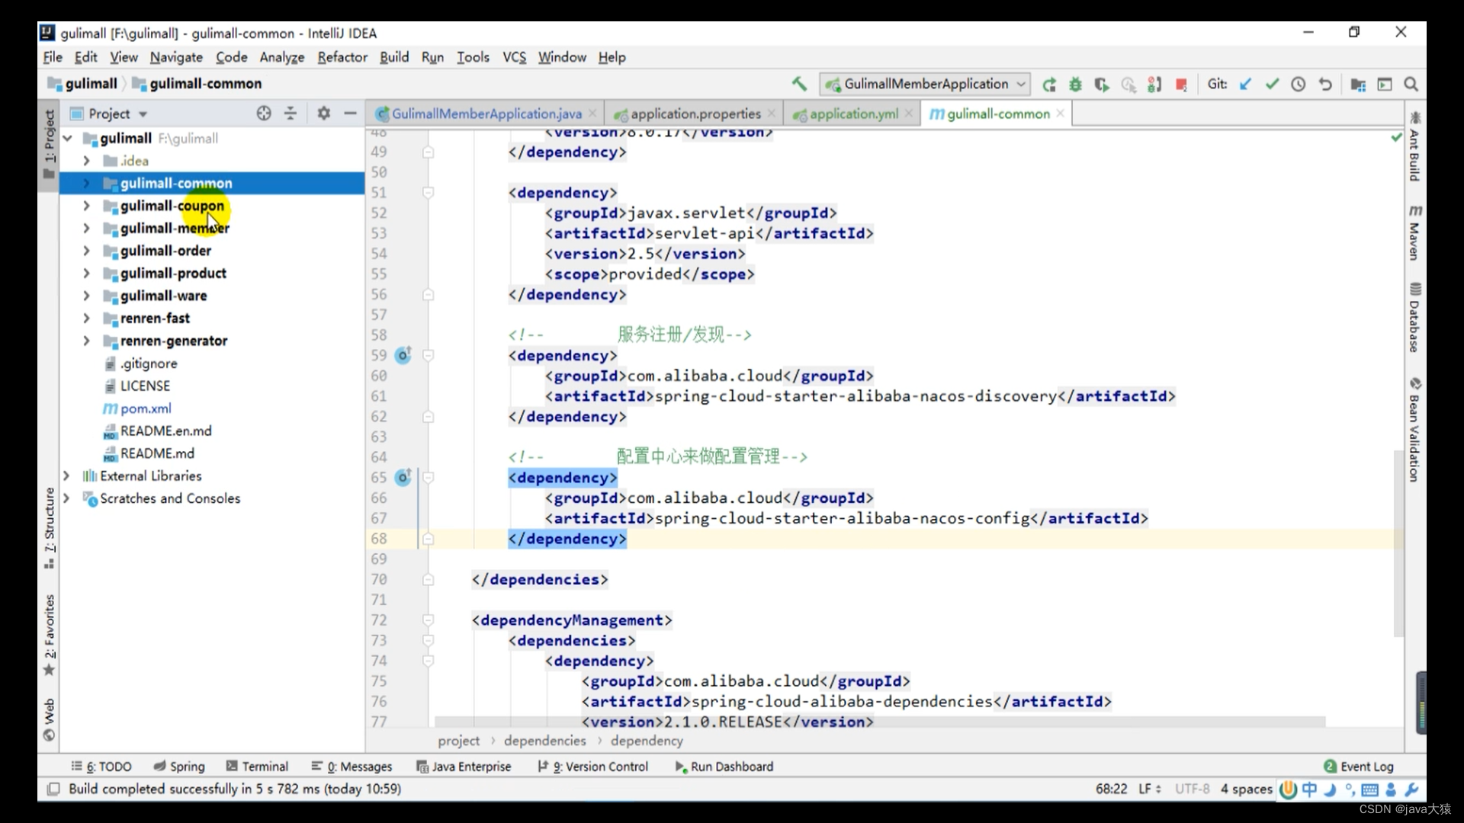Viewport: 1464px width, 823px height.
Task: Open the Favorites tool window
Action: point(50,635)
